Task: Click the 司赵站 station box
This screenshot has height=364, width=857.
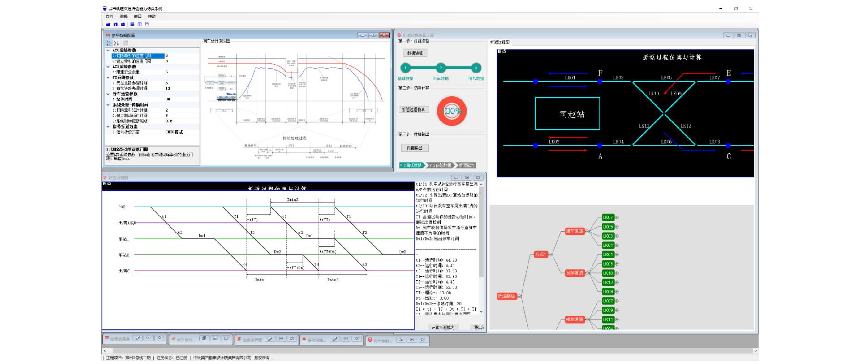Action: (567, 113)
